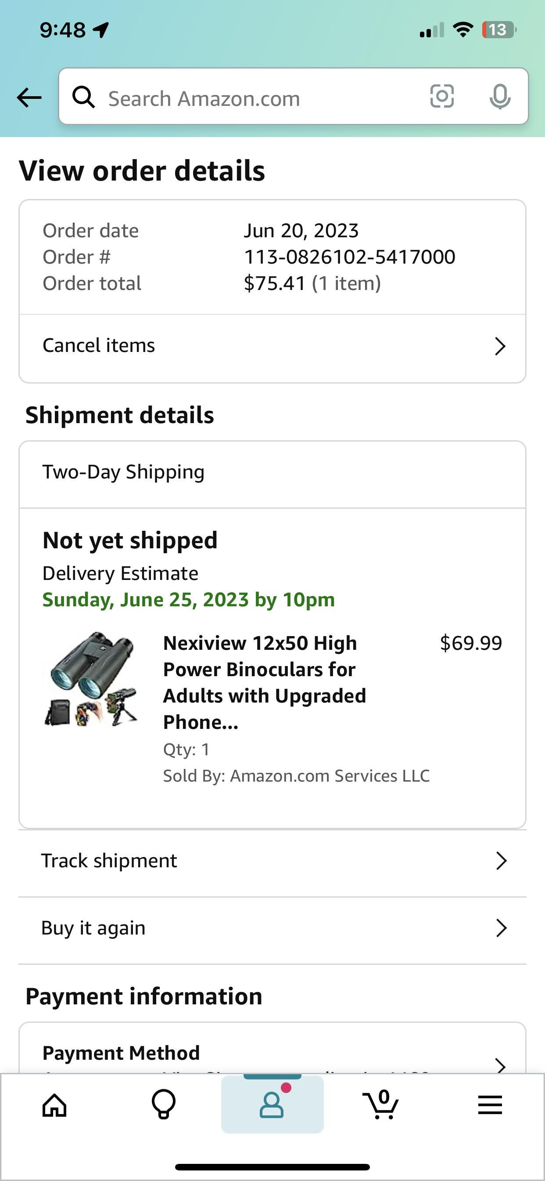Expand Track shipment chevron
The width and height of the screenshot is (545, 1181).
coord(502,861)
